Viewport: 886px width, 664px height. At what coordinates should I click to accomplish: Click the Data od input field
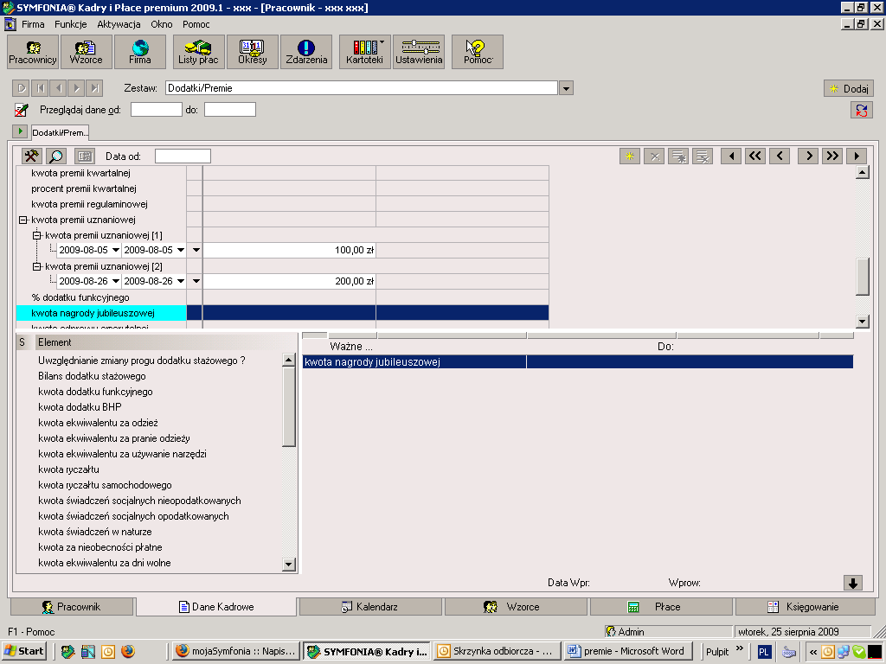click(183, 156)
